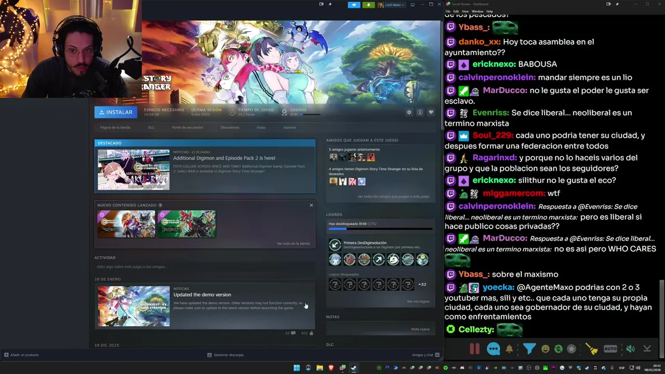Open the Updated the demo version news
Screen dimensions: 665x374
click(202, 295)
